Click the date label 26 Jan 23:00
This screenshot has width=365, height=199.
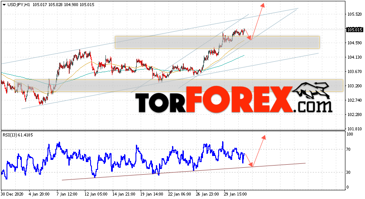[x=207, y=194]
